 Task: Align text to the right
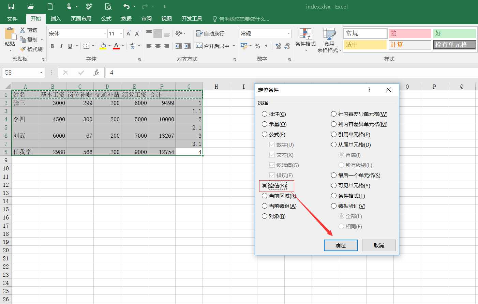[166, 46]
